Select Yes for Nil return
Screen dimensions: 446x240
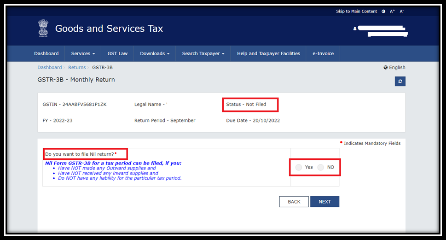tap(298, 167)
